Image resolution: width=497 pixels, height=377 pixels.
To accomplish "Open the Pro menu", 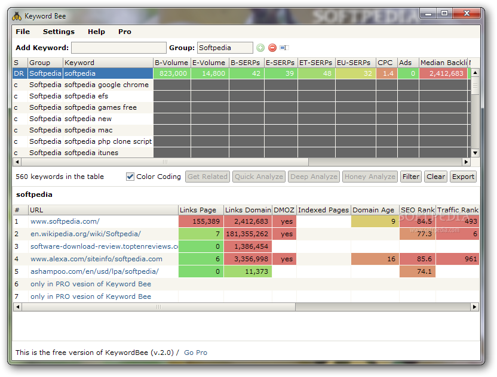I will (125, 32).
